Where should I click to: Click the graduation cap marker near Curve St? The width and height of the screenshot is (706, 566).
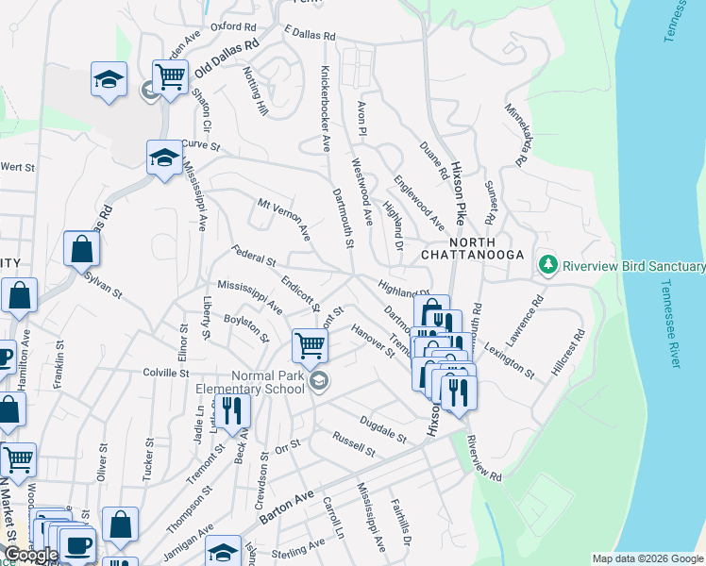click(x=164, y=158)
